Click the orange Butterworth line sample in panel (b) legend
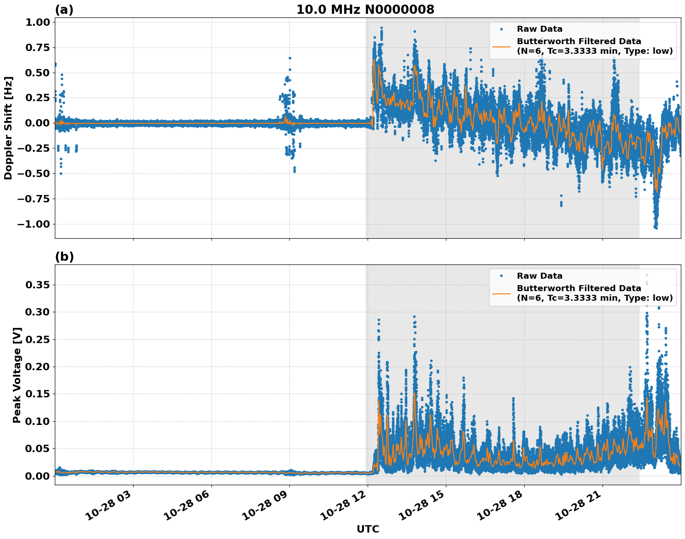The image size is (685, 539). tap(501, 293)
